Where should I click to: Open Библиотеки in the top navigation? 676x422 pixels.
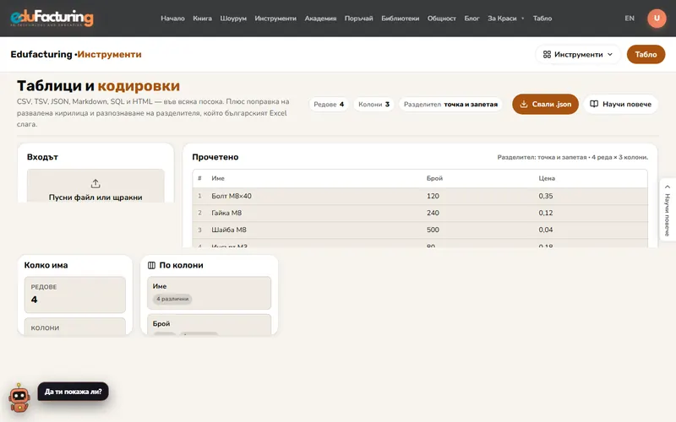pos(400,18)
